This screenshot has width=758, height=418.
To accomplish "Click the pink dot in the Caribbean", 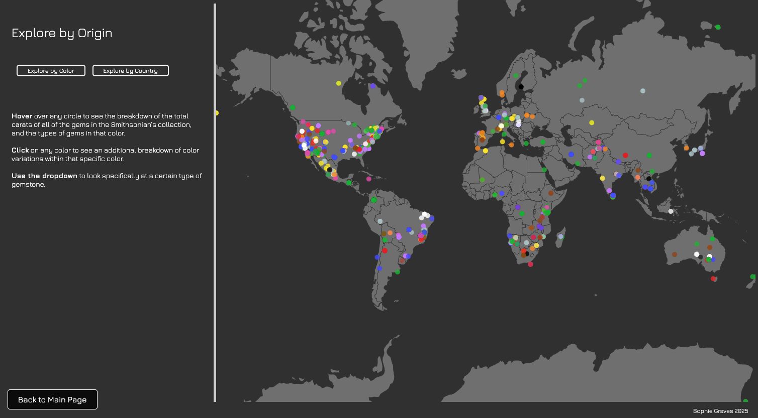I will pos(369,179).
